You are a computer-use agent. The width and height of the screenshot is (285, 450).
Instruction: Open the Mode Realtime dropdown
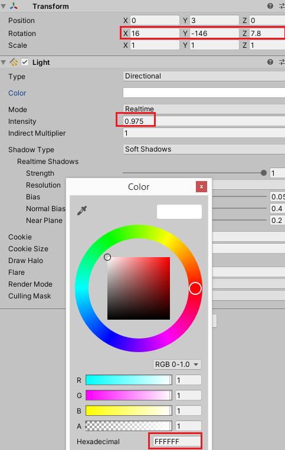click(204, 109)
